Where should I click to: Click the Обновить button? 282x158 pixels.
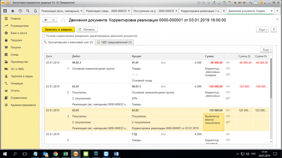(x=87, y=30)
